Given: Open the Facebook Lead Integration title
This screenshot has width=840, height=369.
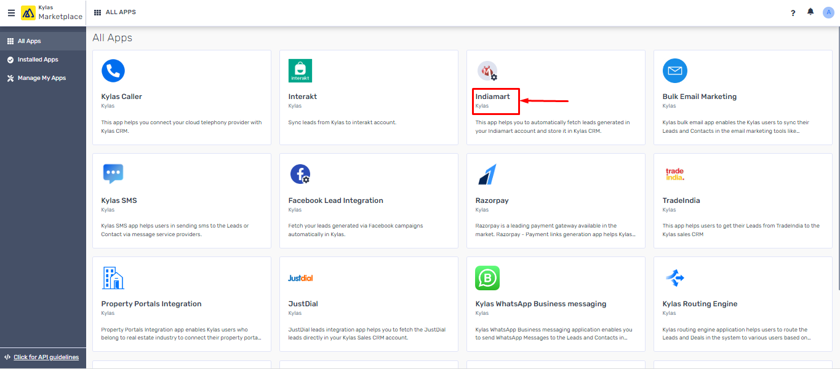Looking at the screenshot, I should [336, 200].
